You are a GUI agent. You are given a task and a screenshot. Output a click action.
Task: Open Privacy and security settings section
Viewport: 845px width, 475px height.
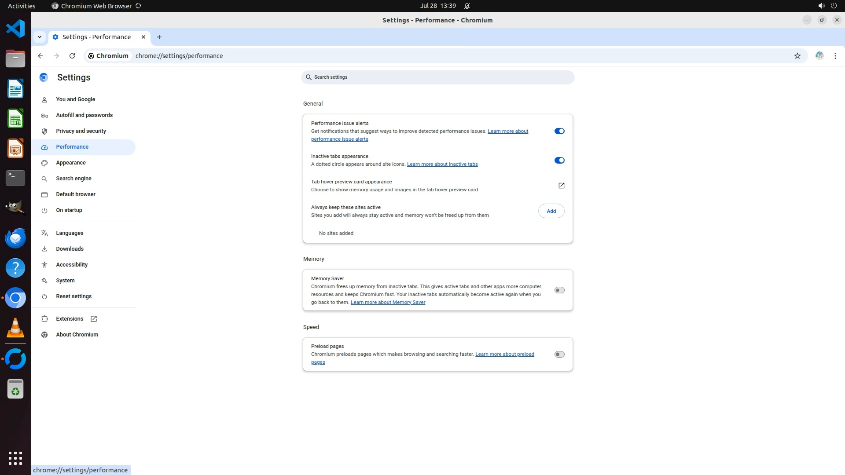81,131
